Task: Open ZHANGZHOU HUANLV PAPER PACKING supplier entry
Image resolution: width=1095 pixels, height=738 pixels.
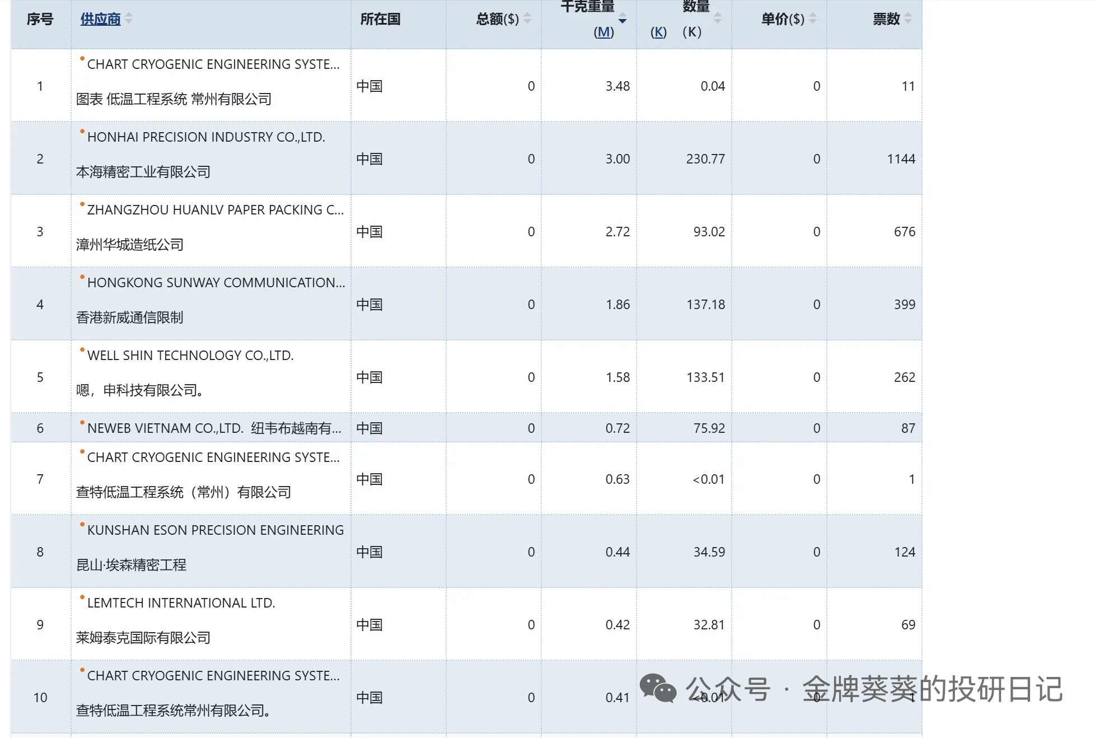Action: (x=215, y=210)
